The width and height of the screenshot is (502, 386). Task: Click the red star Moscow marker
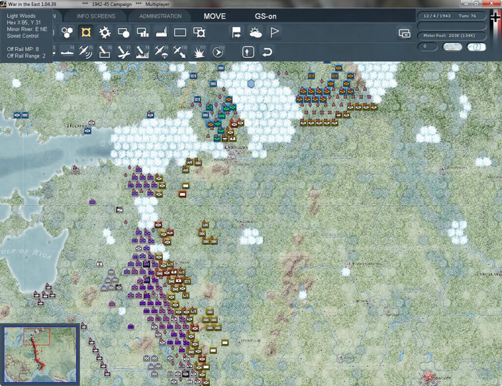[x=428, y=375]
